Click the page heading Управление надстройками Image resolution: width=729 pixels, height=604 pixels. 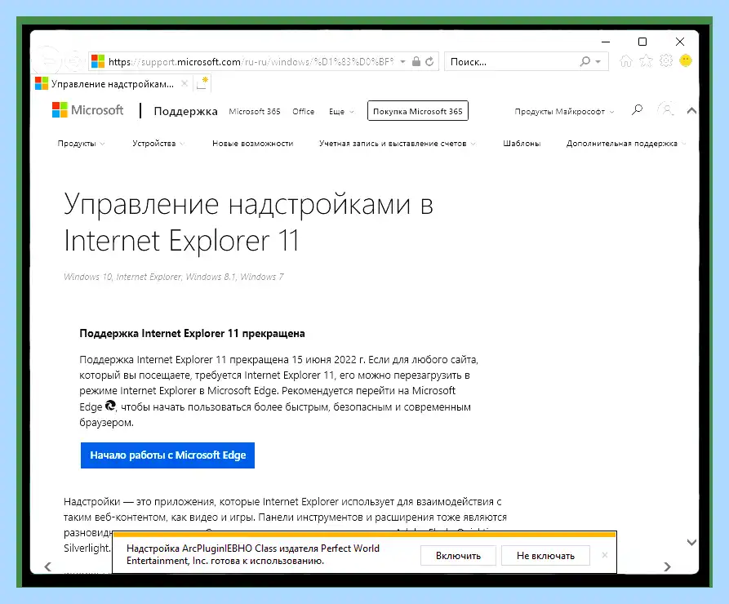[249, 222]
